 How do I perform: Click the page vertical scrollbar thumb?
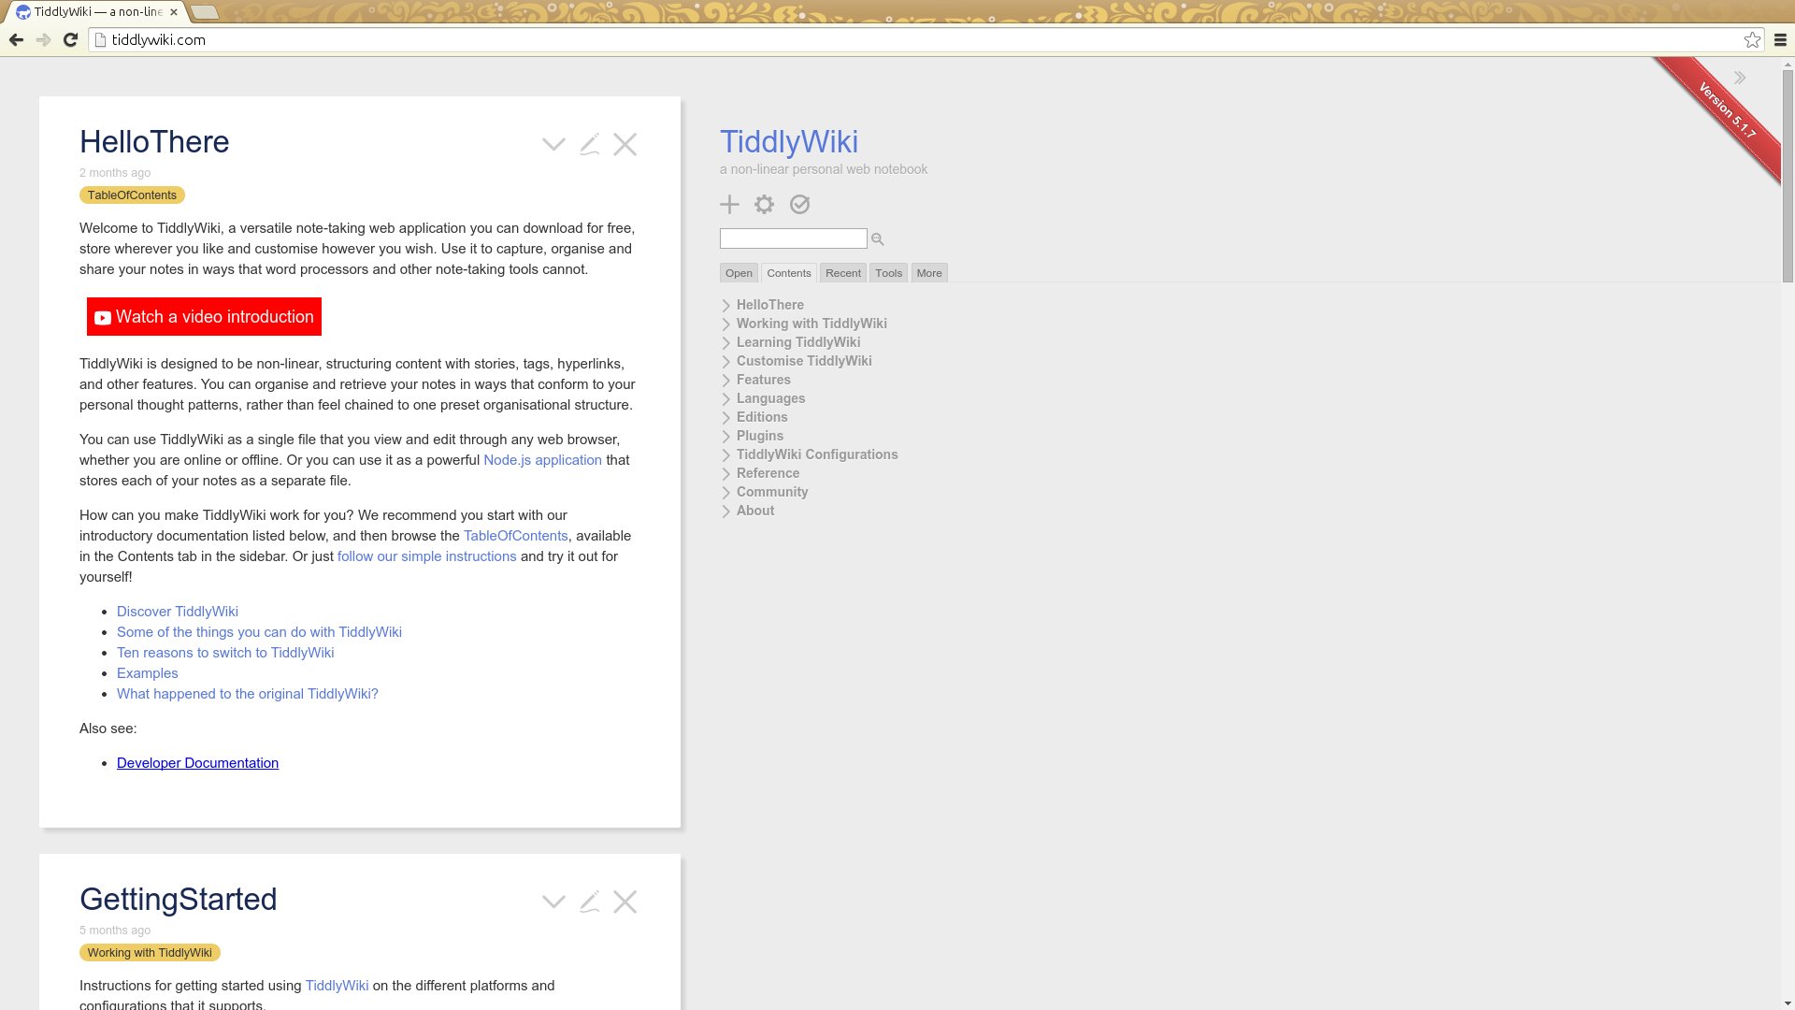(x=1788, y=175)
